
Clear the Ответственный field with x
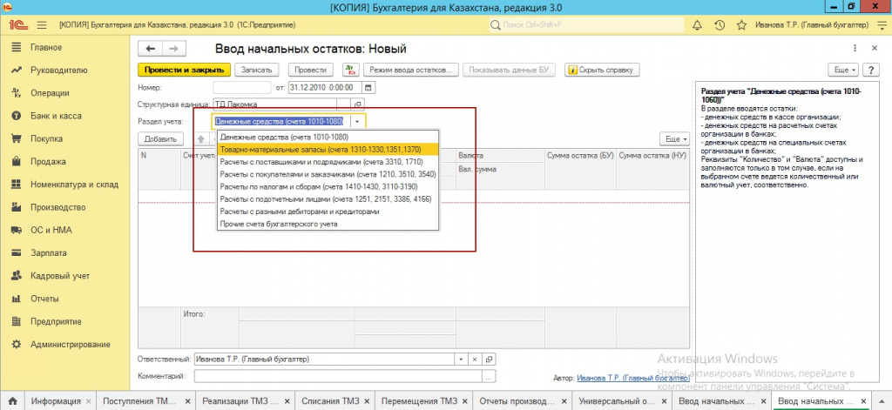(x=475, y=360)
